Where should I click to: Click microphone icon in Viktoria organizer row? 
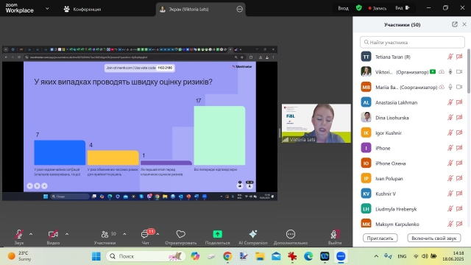pyautogui.click(x=450, y=72)
